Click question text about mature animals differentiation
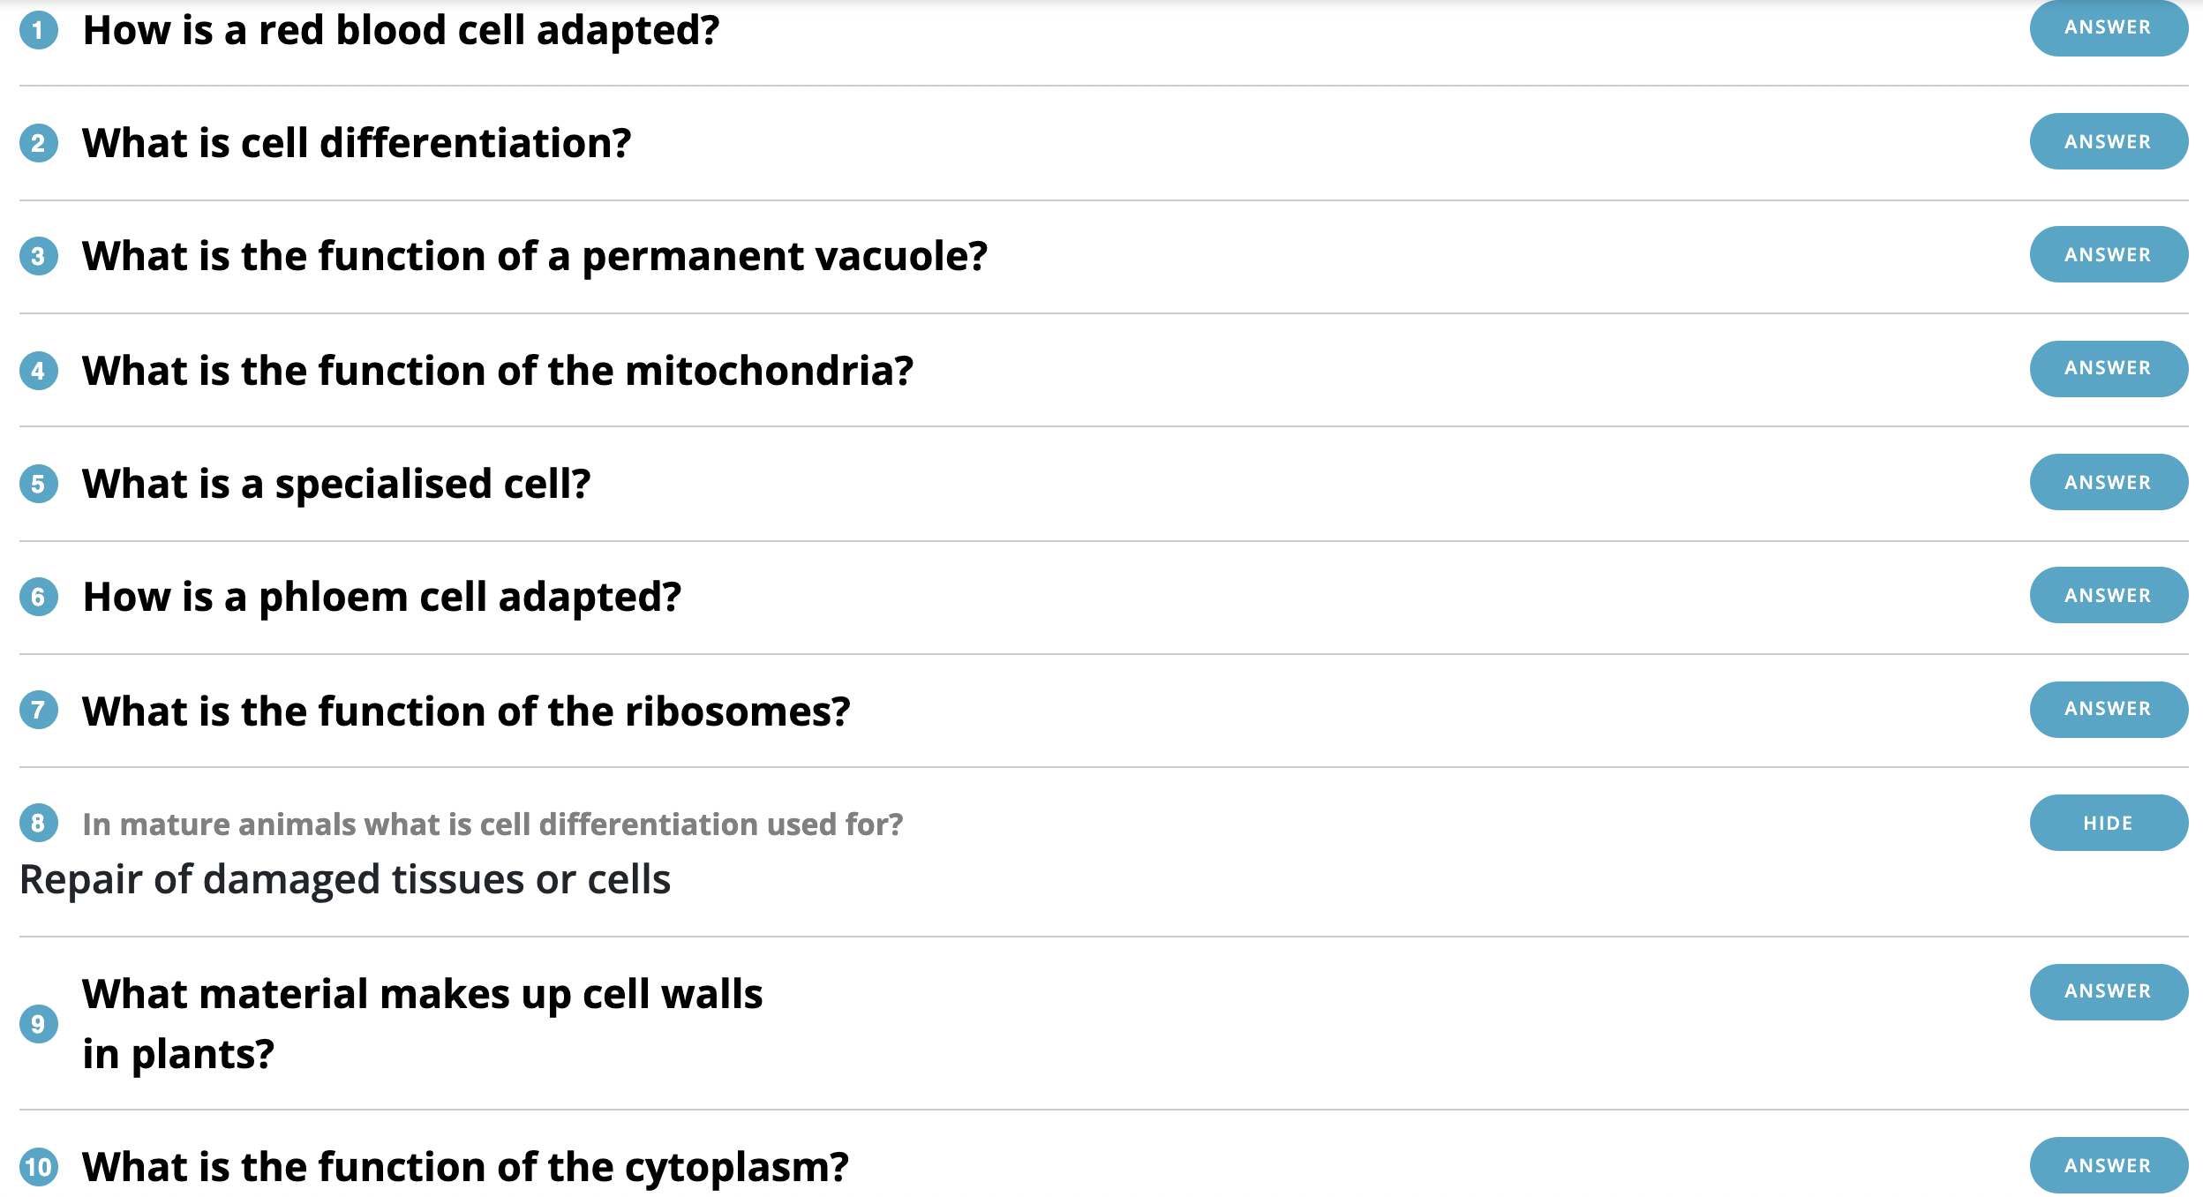 tap(492, 824)
